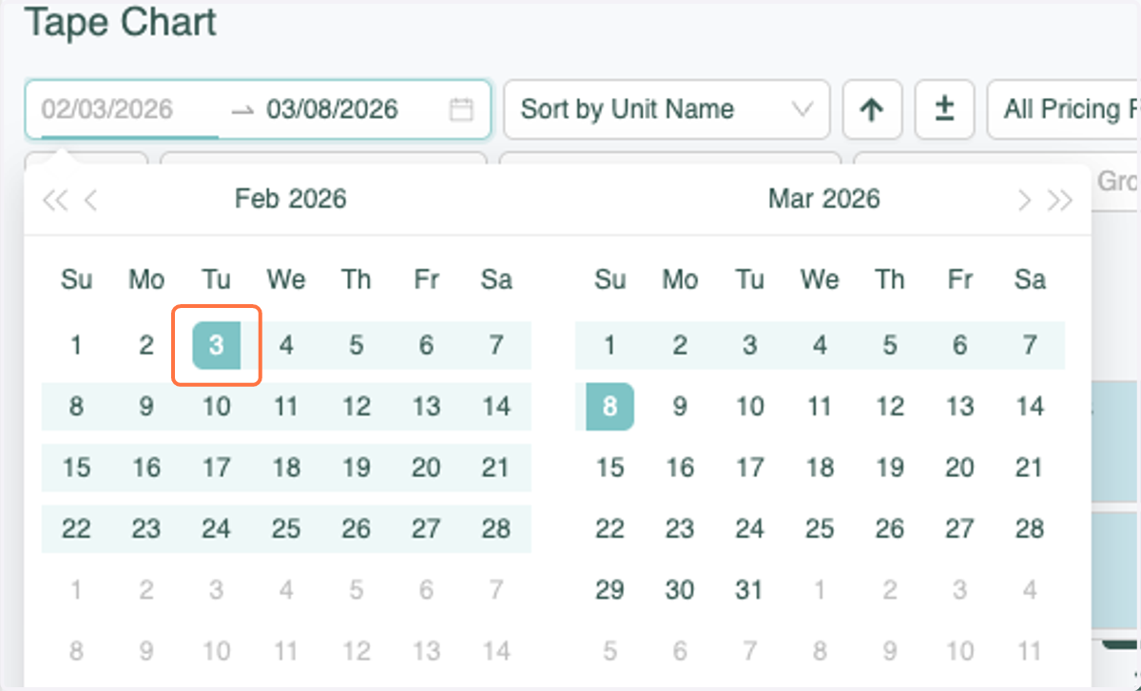Pick March 23 in the right calendar
Screen dimensions: 1141x691
click(680, 528)
